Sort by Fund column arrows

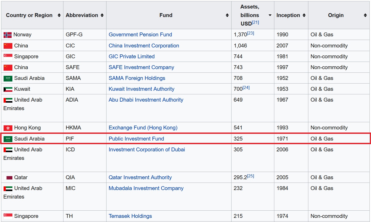coord(227,15)
